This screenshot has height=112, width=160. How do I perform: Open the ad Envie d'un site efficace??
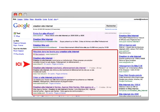click(44, 34)
